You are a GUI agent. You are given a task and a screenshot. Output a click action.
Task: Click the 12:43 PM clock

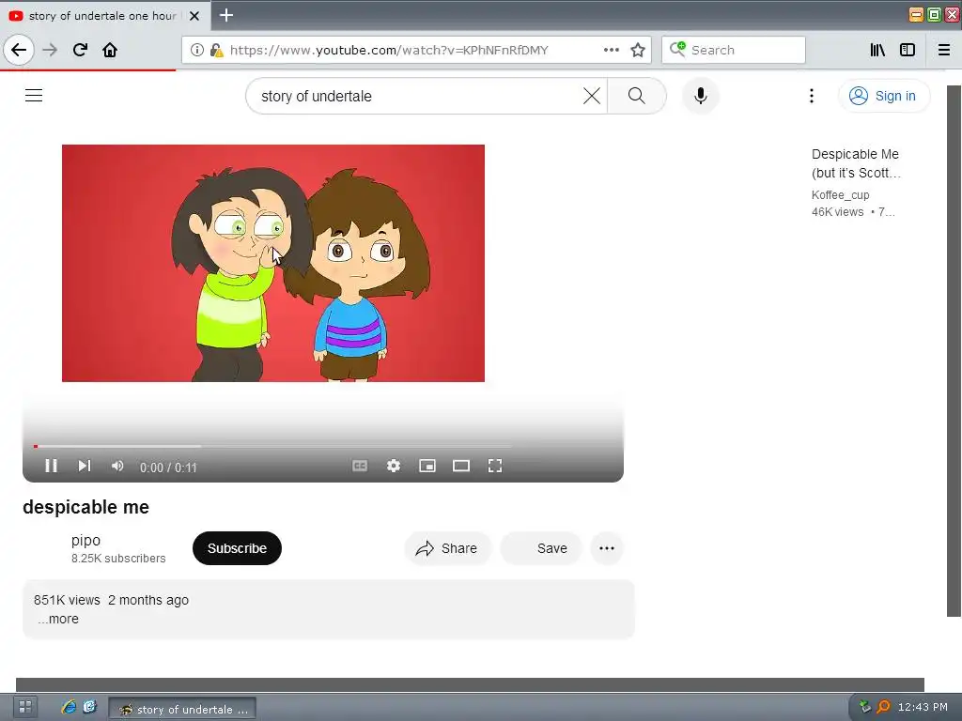(x=923, y=708)
